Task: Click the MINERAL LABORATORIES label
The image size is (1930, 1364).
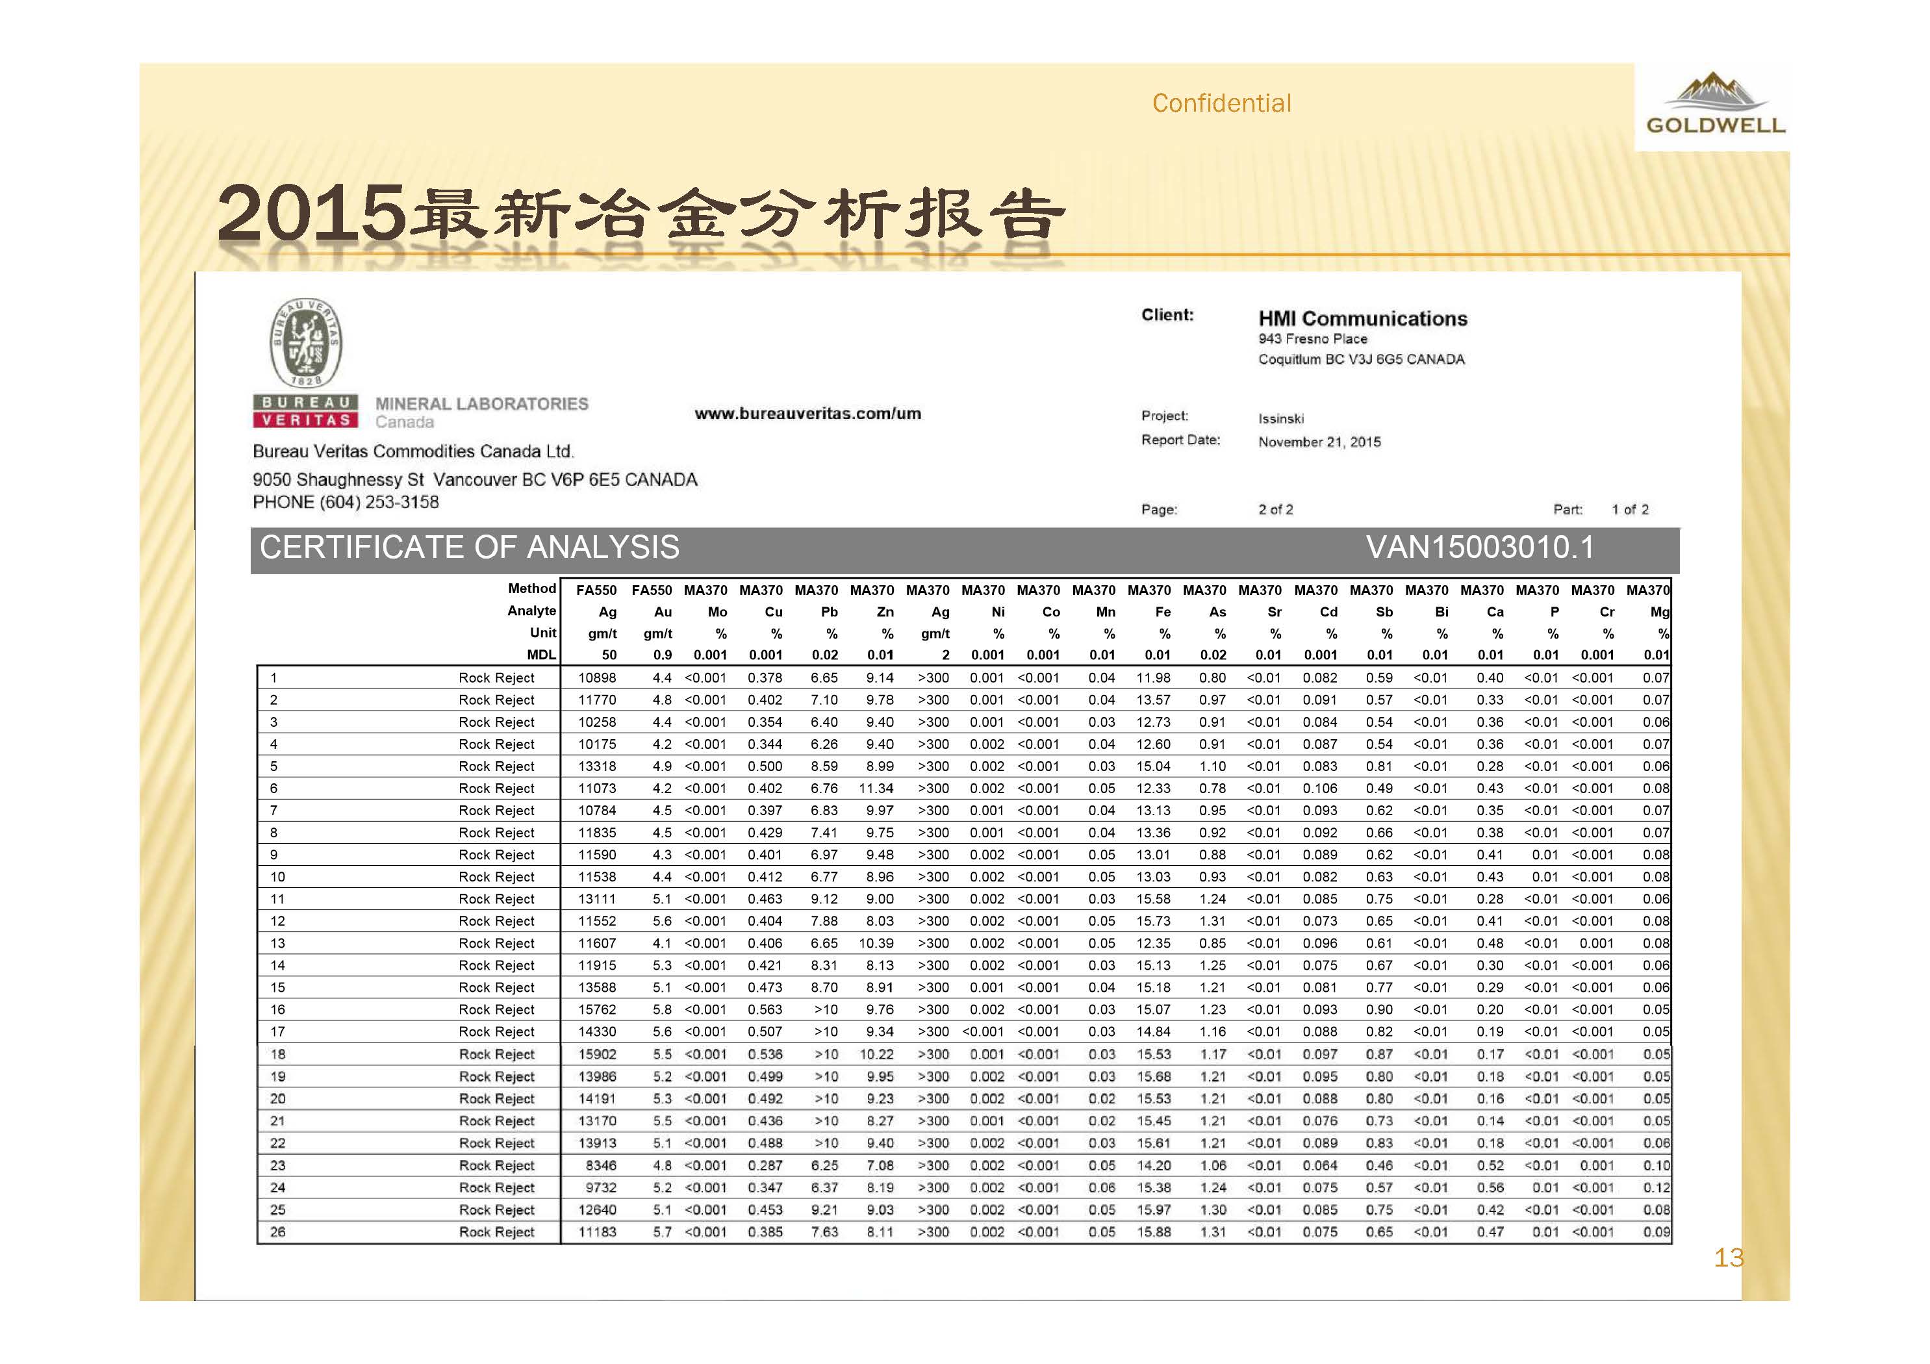Action: click(x=481, y=404)
